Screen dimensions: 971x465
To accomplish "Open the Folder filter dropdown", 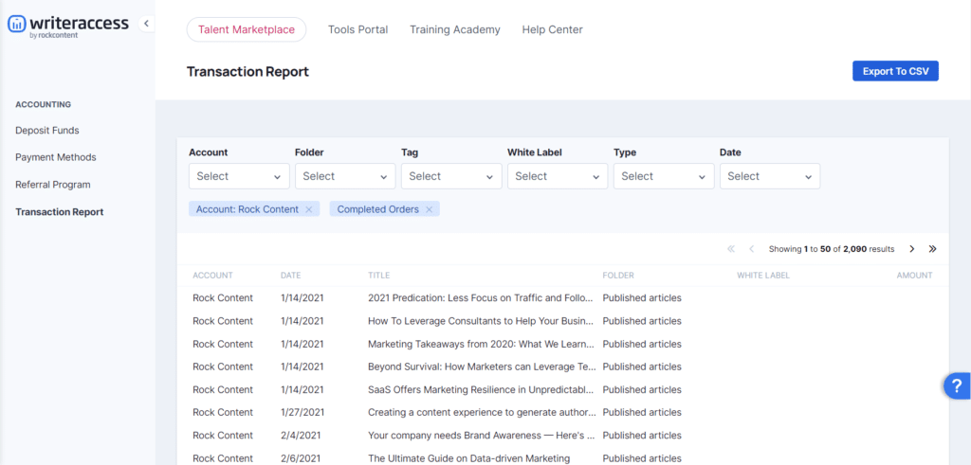I will (345, 176).
